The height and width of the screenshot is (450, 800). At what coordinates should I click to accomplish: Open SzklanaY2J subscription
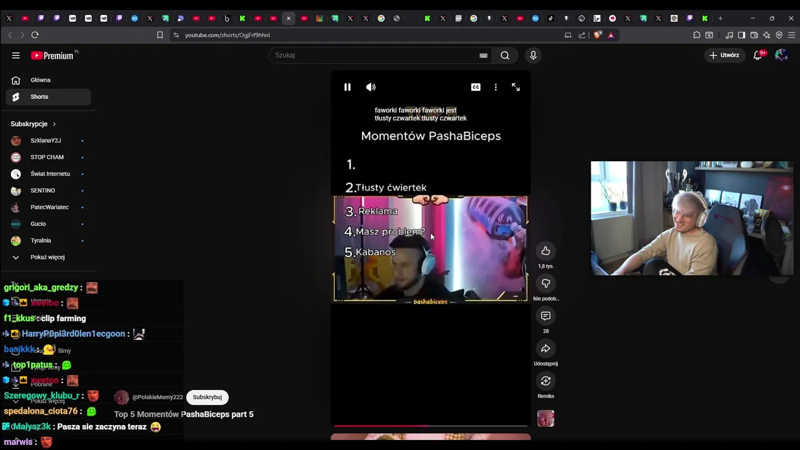coord(48,141)
